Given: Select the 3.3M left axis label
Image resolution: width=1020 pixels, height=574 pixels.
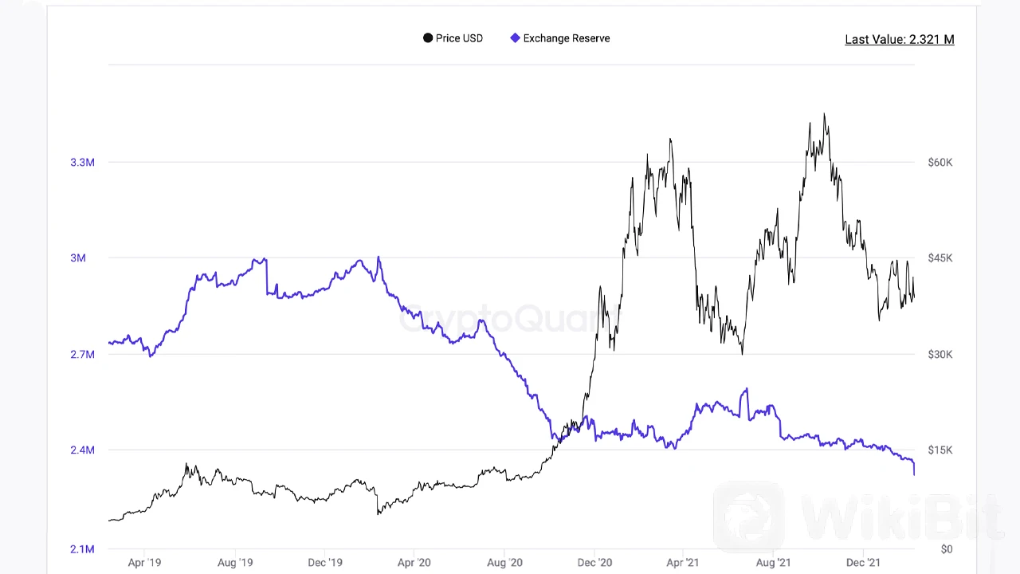Looking at the screenshot, I should (82, 163).
